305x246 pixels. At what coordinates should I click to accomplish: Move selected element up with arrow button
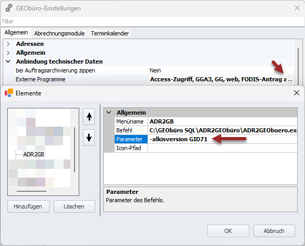point(89,117)
